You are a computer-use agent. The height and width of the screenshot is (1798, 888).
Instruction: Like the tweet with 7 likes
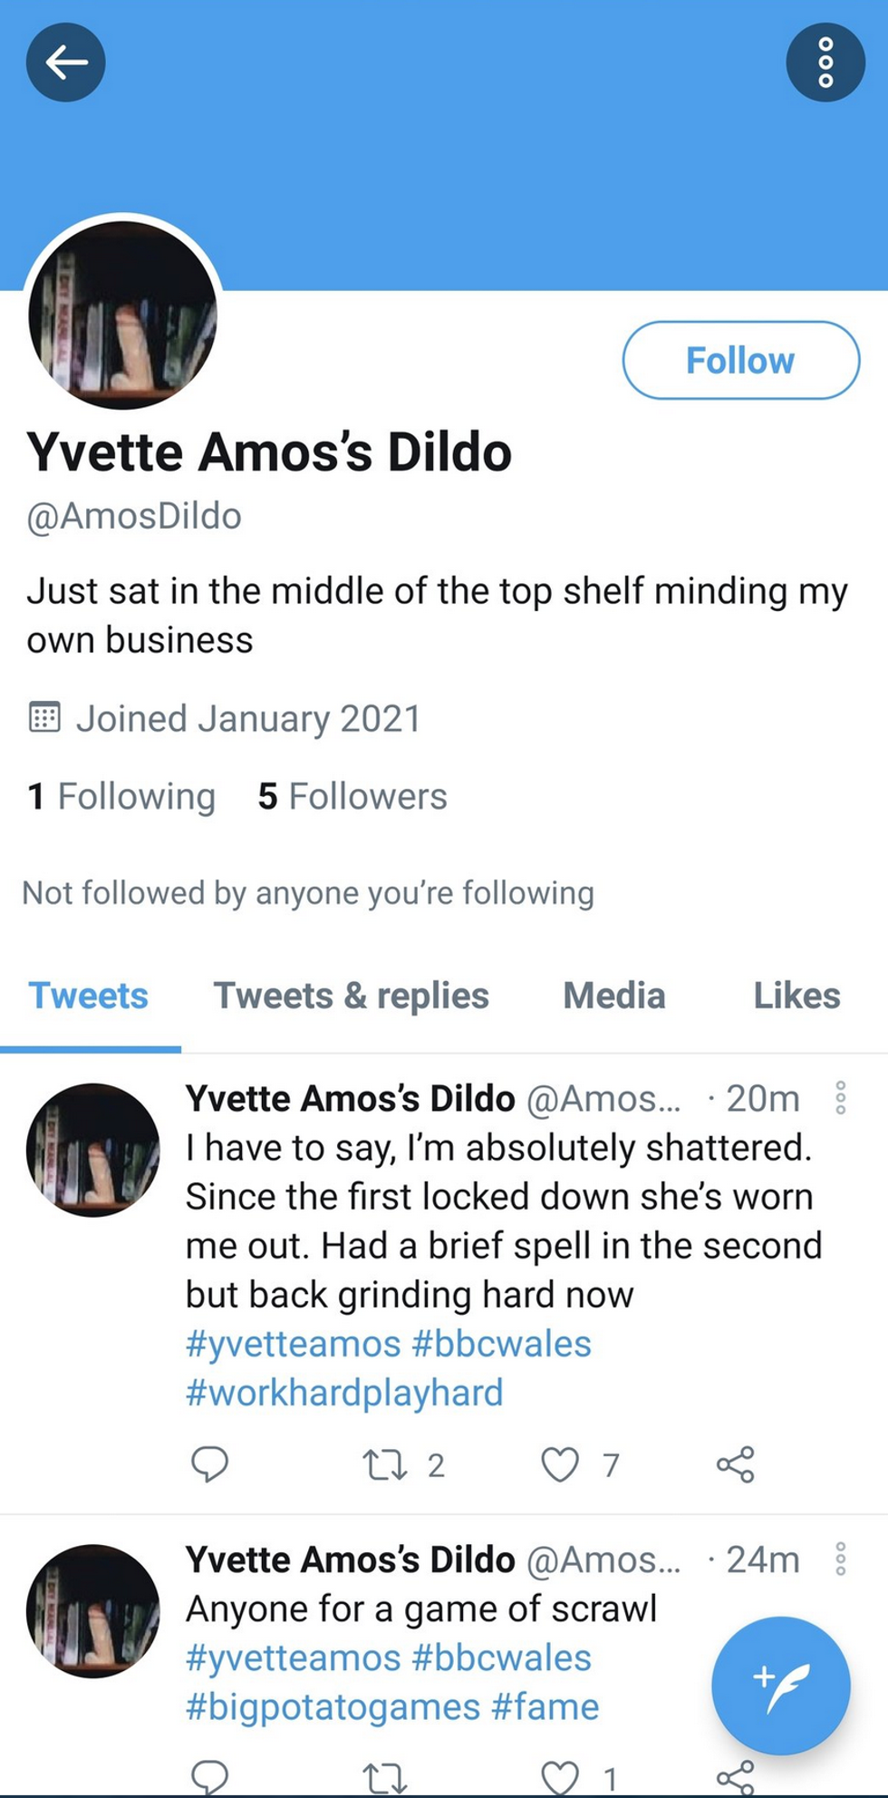point(560,1464)
